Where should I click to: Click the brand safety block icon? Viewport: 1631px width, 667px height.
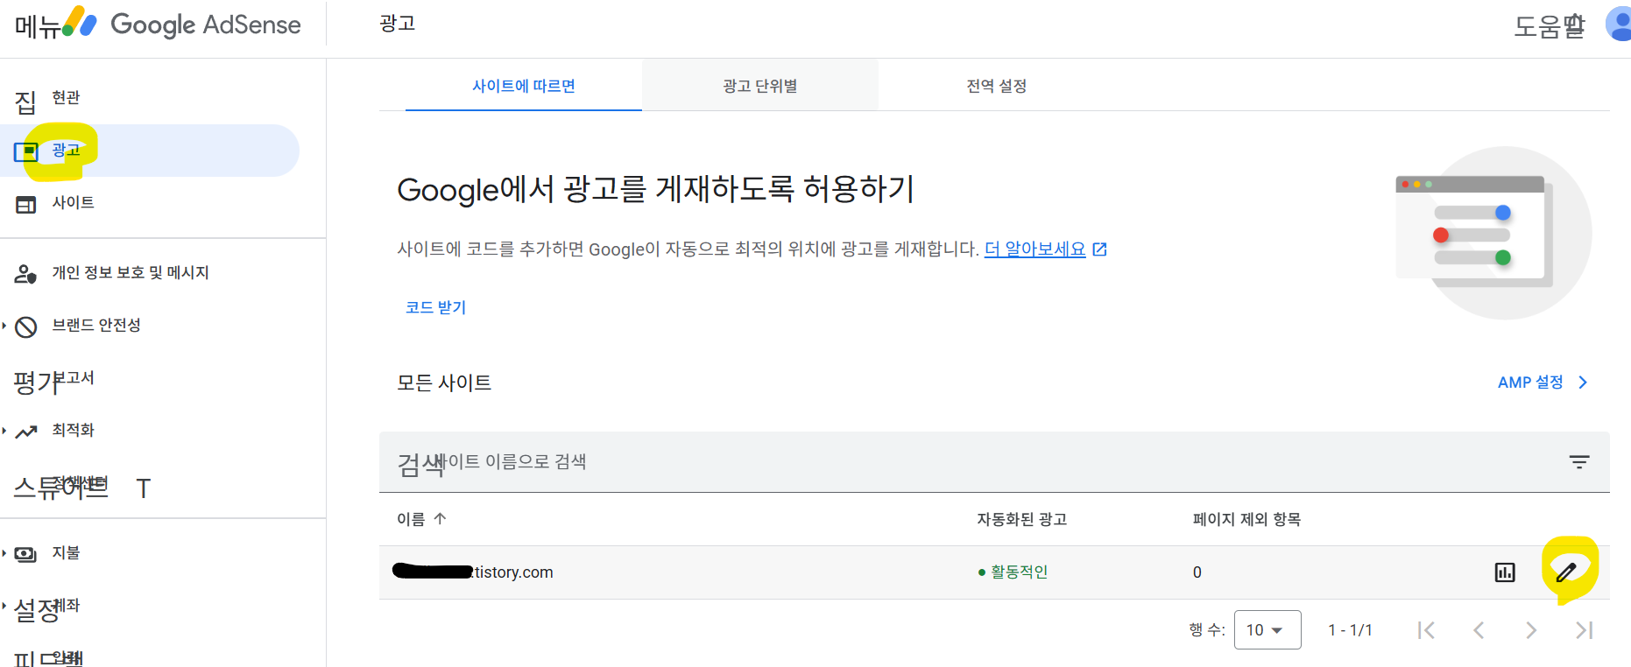tap(26, 327)
